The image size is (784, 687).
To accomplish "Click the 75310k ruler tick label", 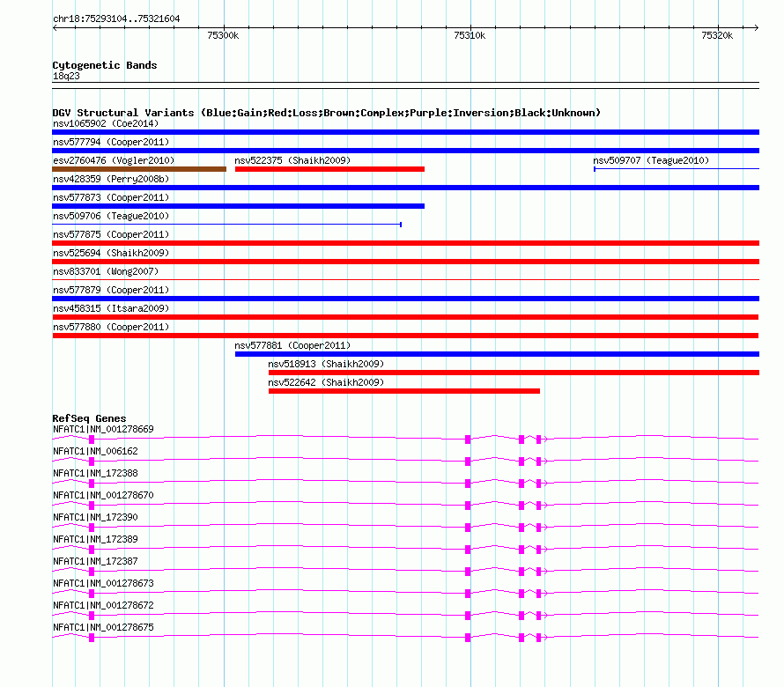I will (470, 35).
